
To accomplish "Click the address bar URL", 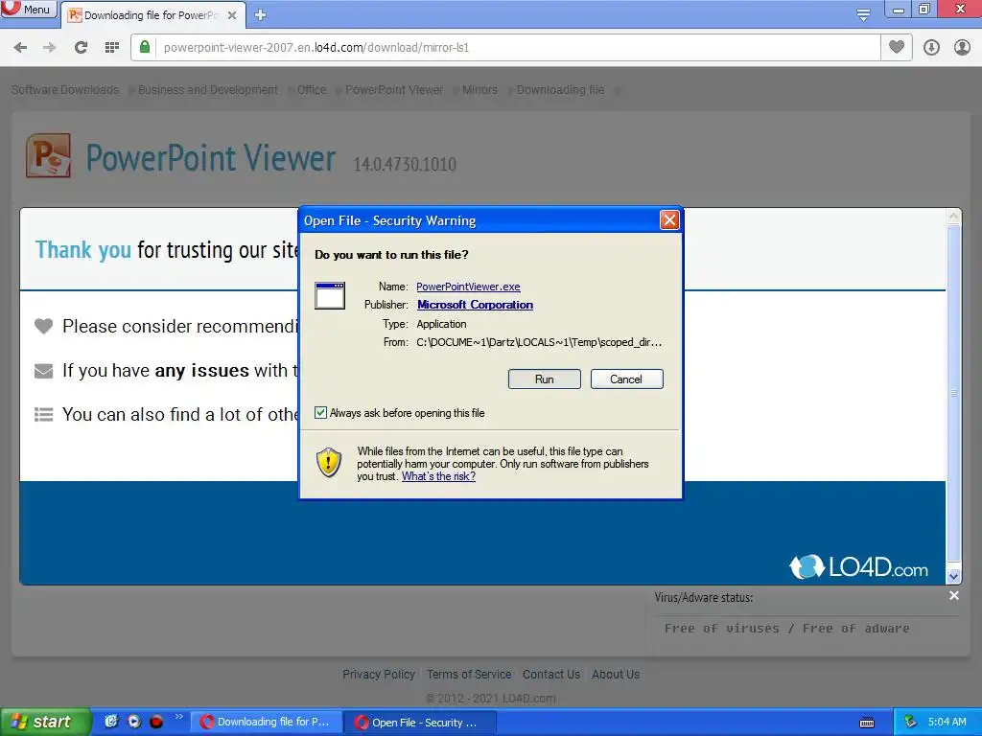I will coord(316,48).
